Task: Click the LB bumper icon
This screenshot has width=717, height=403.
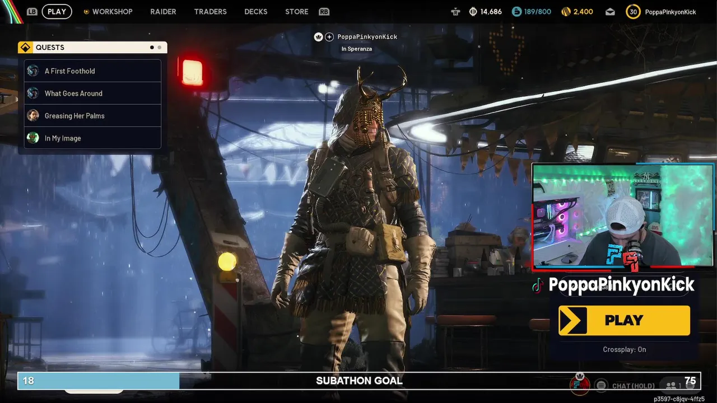Action: [x=32, y=11]
